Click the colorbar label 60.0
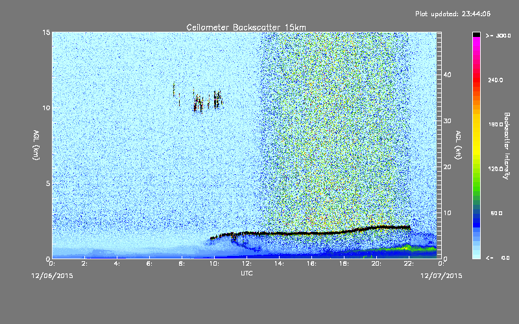The height and width of the screenshot is (324, 519). click(496, 213)
